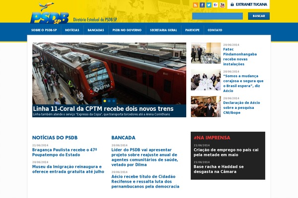The width and height of the screenshot is (298, 198).
Task: Open the Extranet Tucana link
Action: [x=248, y=4]
